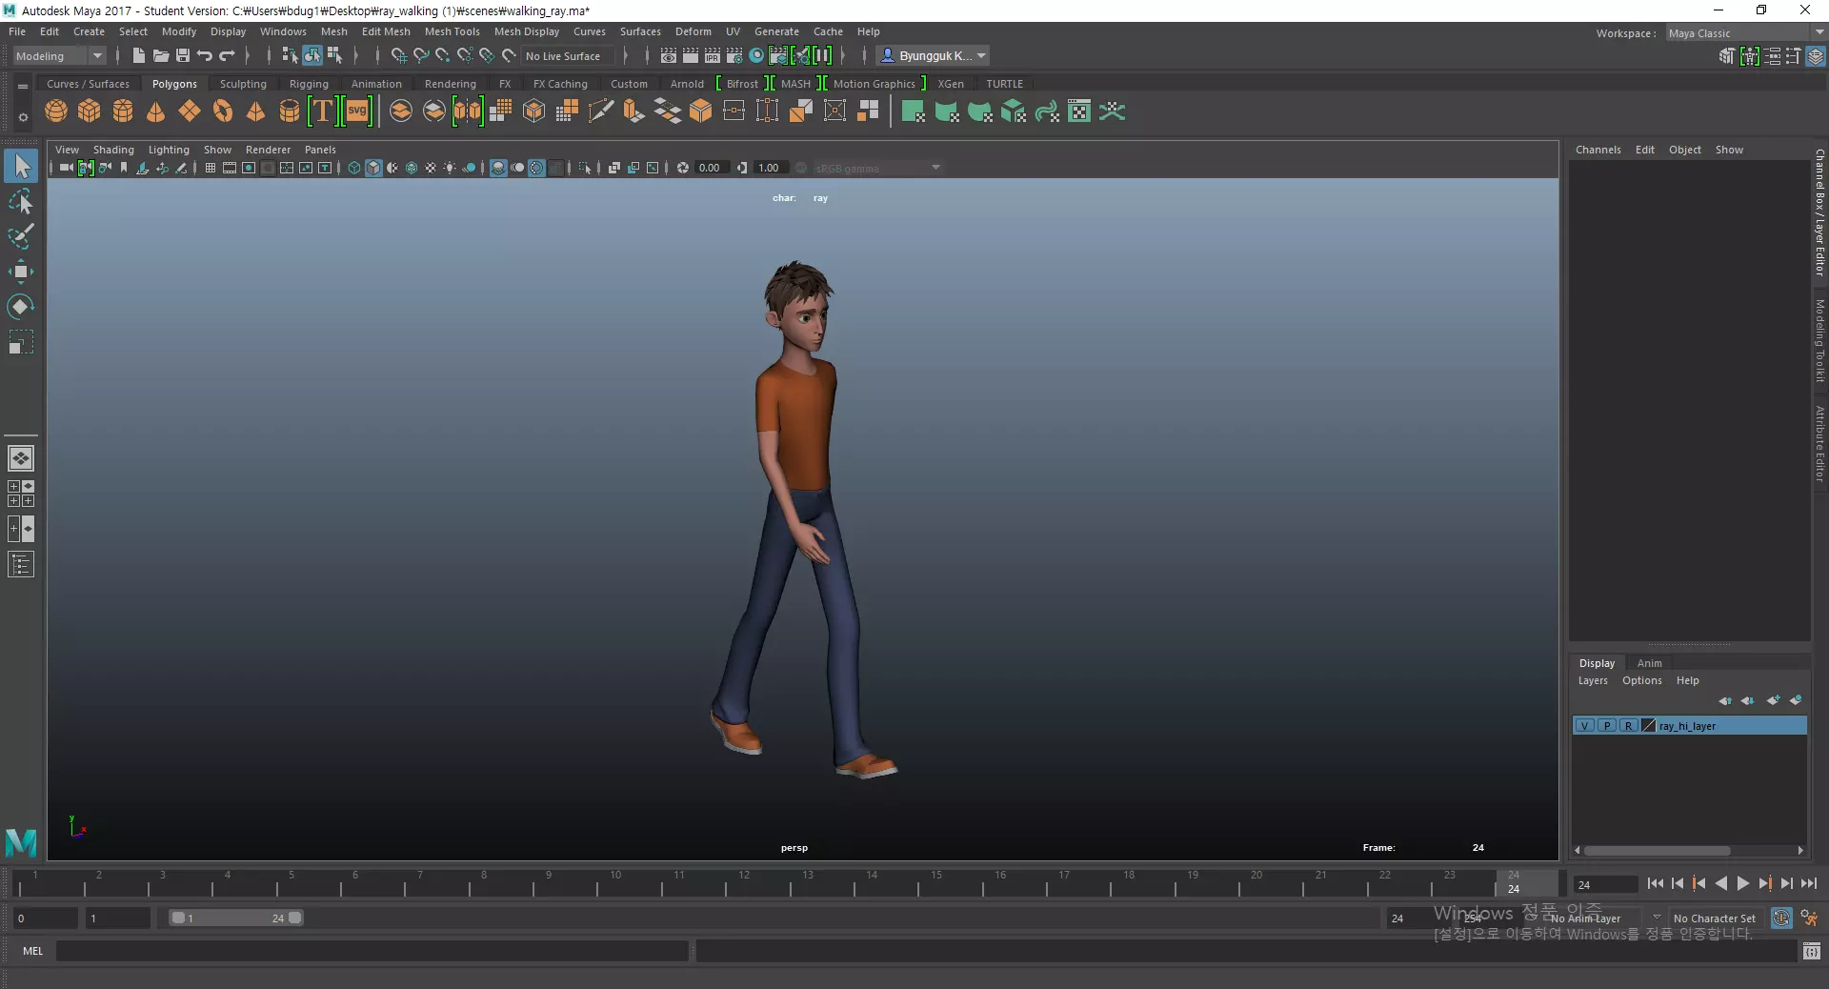
Task: Click the range slider bar handle
Action: [x=236, y=918]
